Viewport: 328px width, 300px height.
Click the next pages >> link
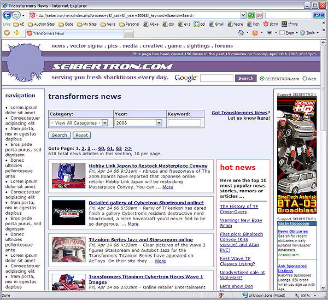[x=128, y=149]
